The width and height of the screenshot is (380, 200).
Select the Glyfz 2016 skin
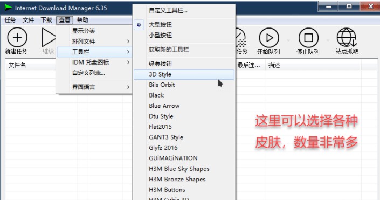[x=184, y=148]
